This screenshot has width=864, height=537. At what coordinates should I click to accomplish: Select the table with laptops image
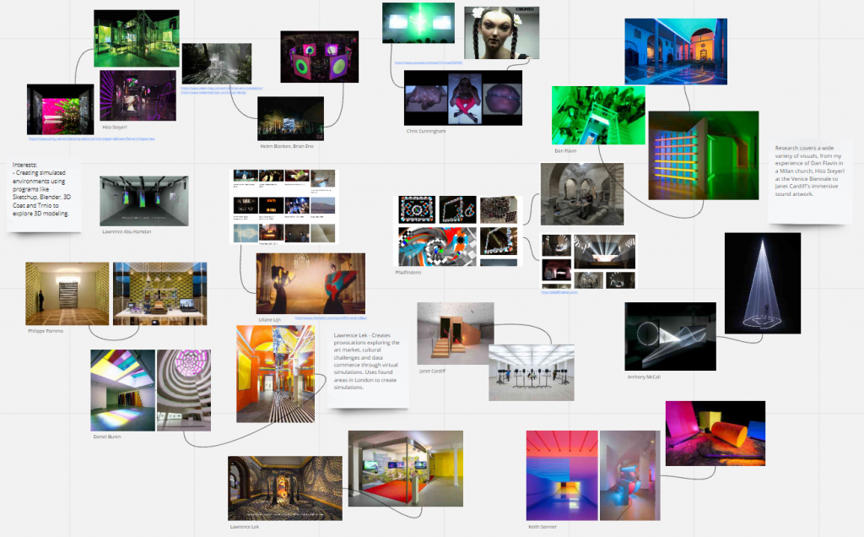pos(159,294)
